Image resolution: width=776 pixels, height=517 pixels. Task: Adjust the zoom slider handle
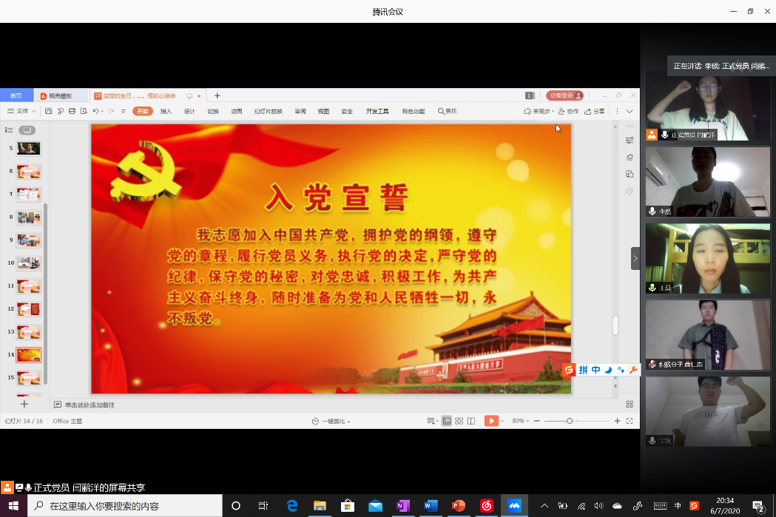pyautogui.click(x=569, y=421)
